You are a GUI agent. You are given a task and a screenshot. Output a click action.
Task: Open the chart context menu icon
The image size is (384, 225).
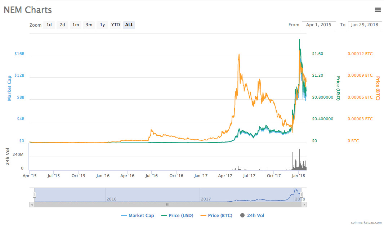point(378,10)
